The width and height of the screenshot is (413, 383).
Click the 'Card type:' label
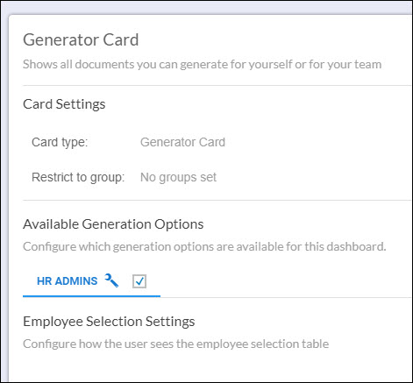pyautogui.click(x=60, y=142)
